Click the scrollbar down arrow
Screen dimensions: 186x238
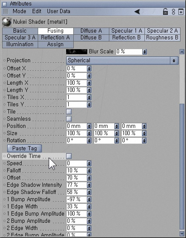point(182,233)
